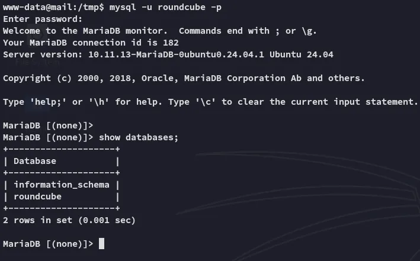420x261 pixels.
Task: Click the last 'MariaDB [(none)]>' prompt
Action: (x=48, y=244)
